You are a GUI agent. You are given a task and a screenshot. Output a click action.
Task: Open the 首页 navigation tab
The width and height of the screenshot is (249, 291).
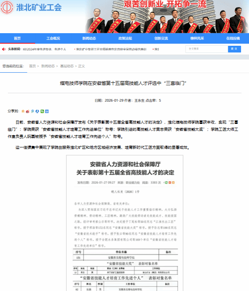point(17,38)
